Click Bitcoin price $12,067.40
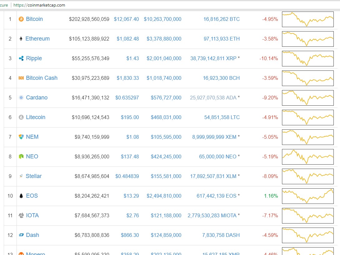 126,19
